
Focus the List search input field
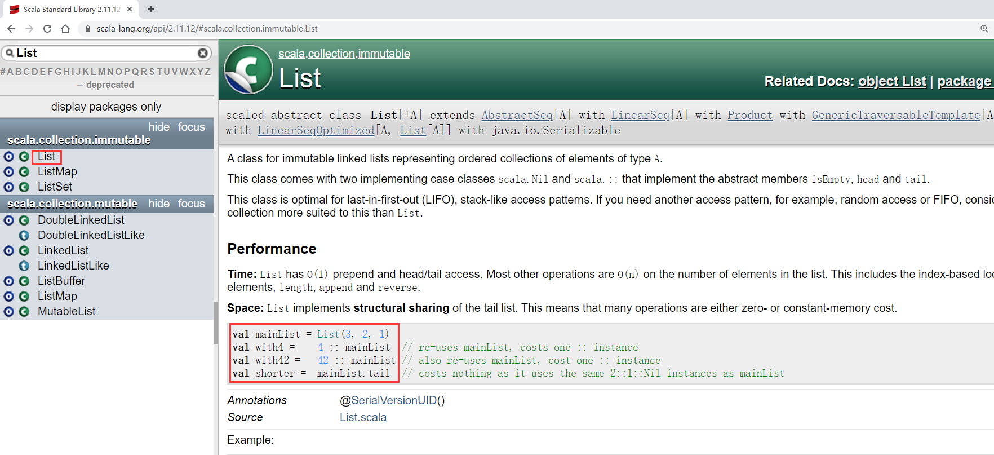pyautogui.click(x=106, y=53)
